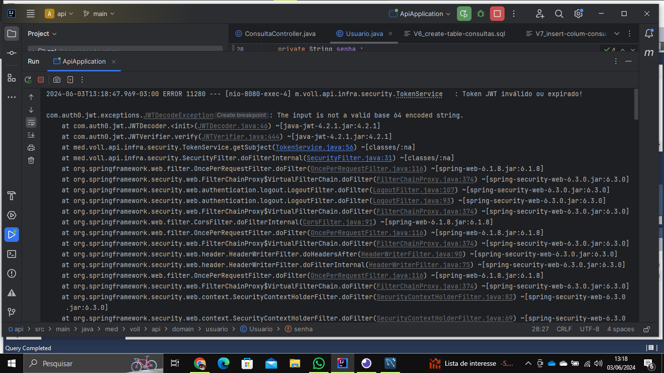Screen dimensions: 664x373
Task: Open the Structure tool window
Action: pyautogui.click(x=12, y=78)
